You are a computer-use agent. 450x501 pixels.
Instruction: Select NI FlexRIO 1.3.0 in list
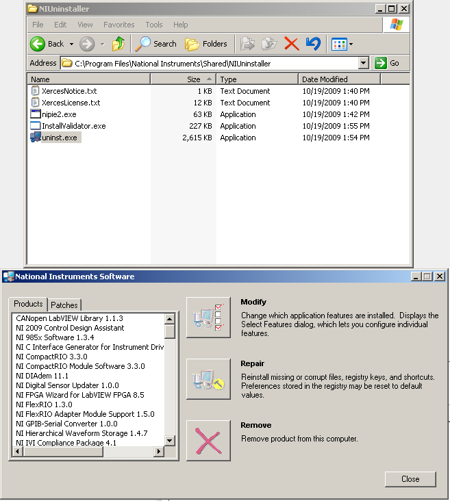[x=44, y=404]
